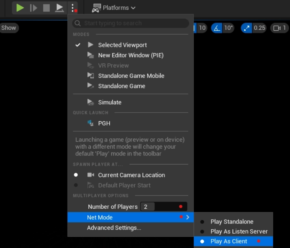The height and width of the screenshot is (248, 290).
Task: Select Play As Client net mode
Action: pyautogui.click(x=234, y=241)
